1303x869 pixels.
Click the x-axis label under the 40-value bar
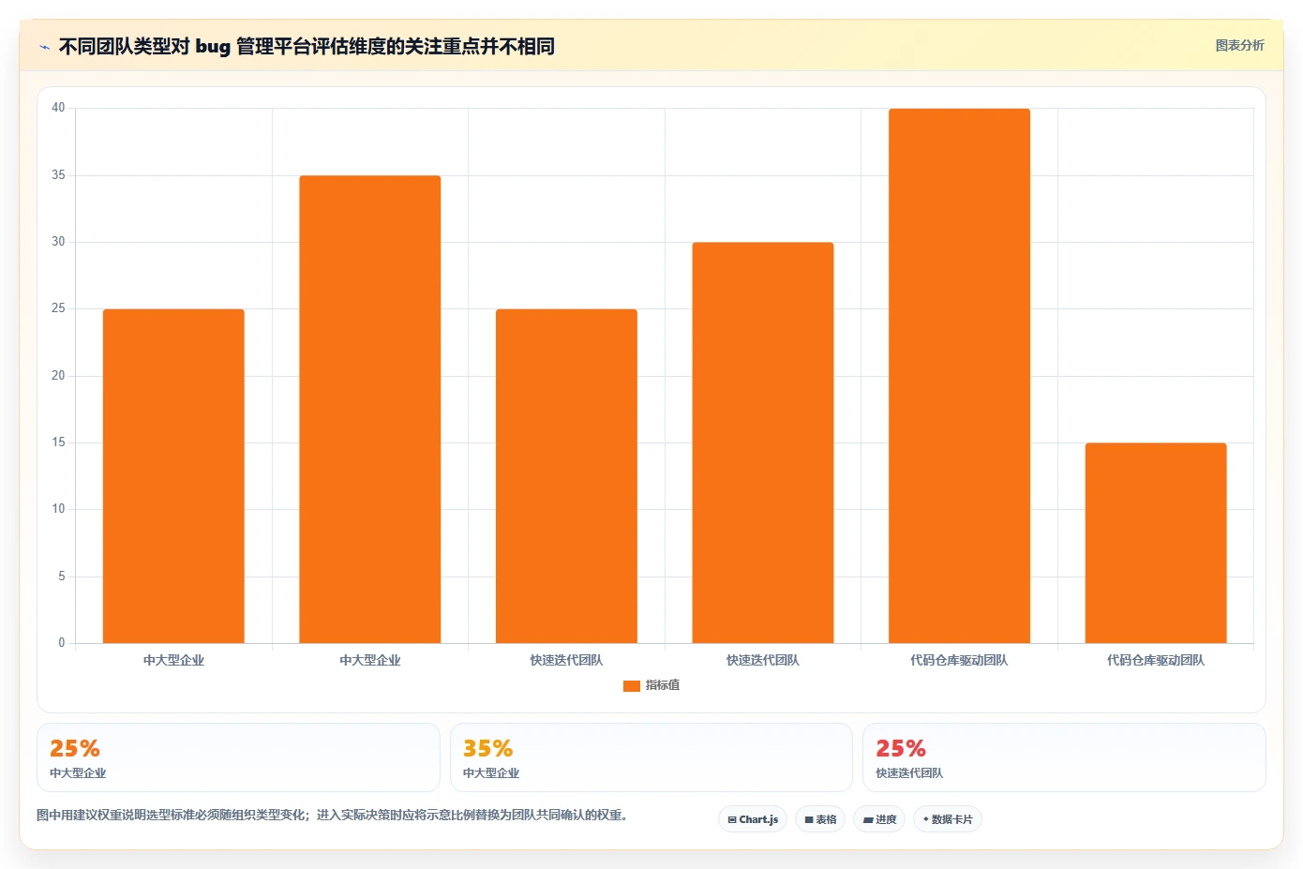(959, 661)
